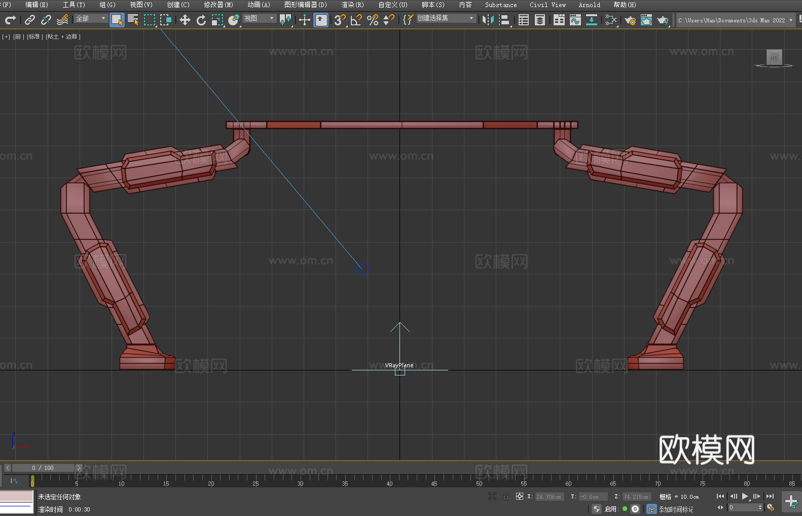
Task: Open Select by Name list
Action: [x=133, y=20]
